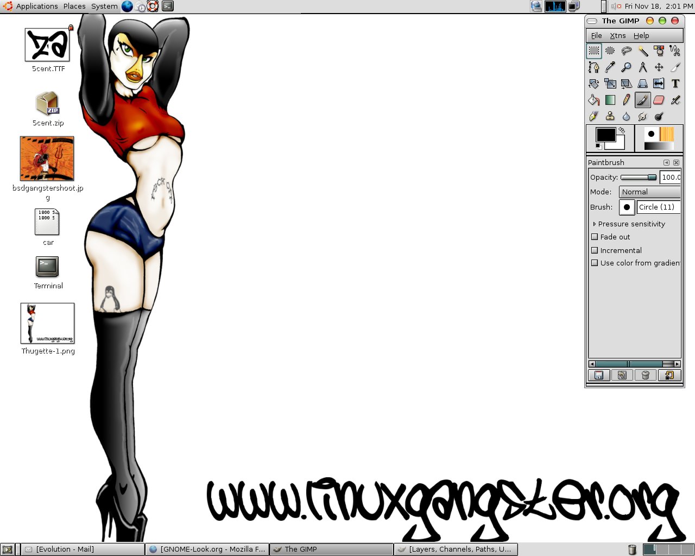Switch to the Evolution - Mail taskbar window
Screen dimensions: 695x556
[83, 549]
